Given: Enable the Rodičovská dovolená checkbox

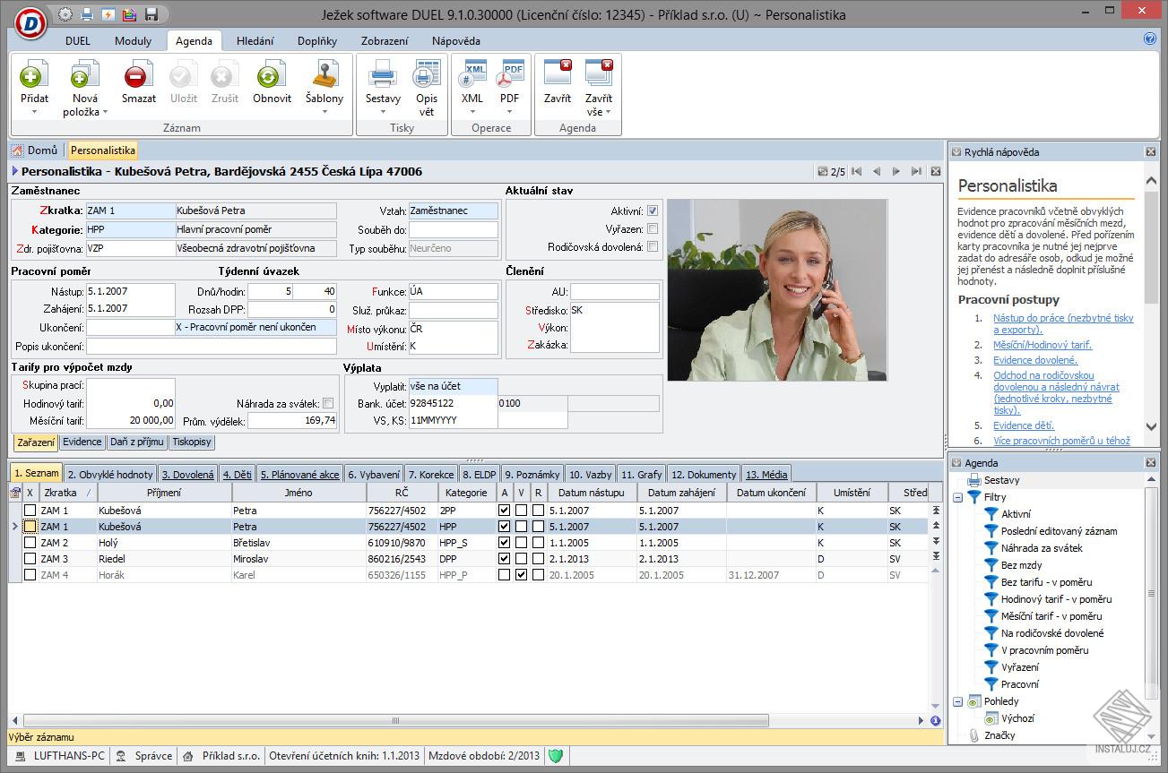Looking at the screenshot, I should click(x=653, y=247).
